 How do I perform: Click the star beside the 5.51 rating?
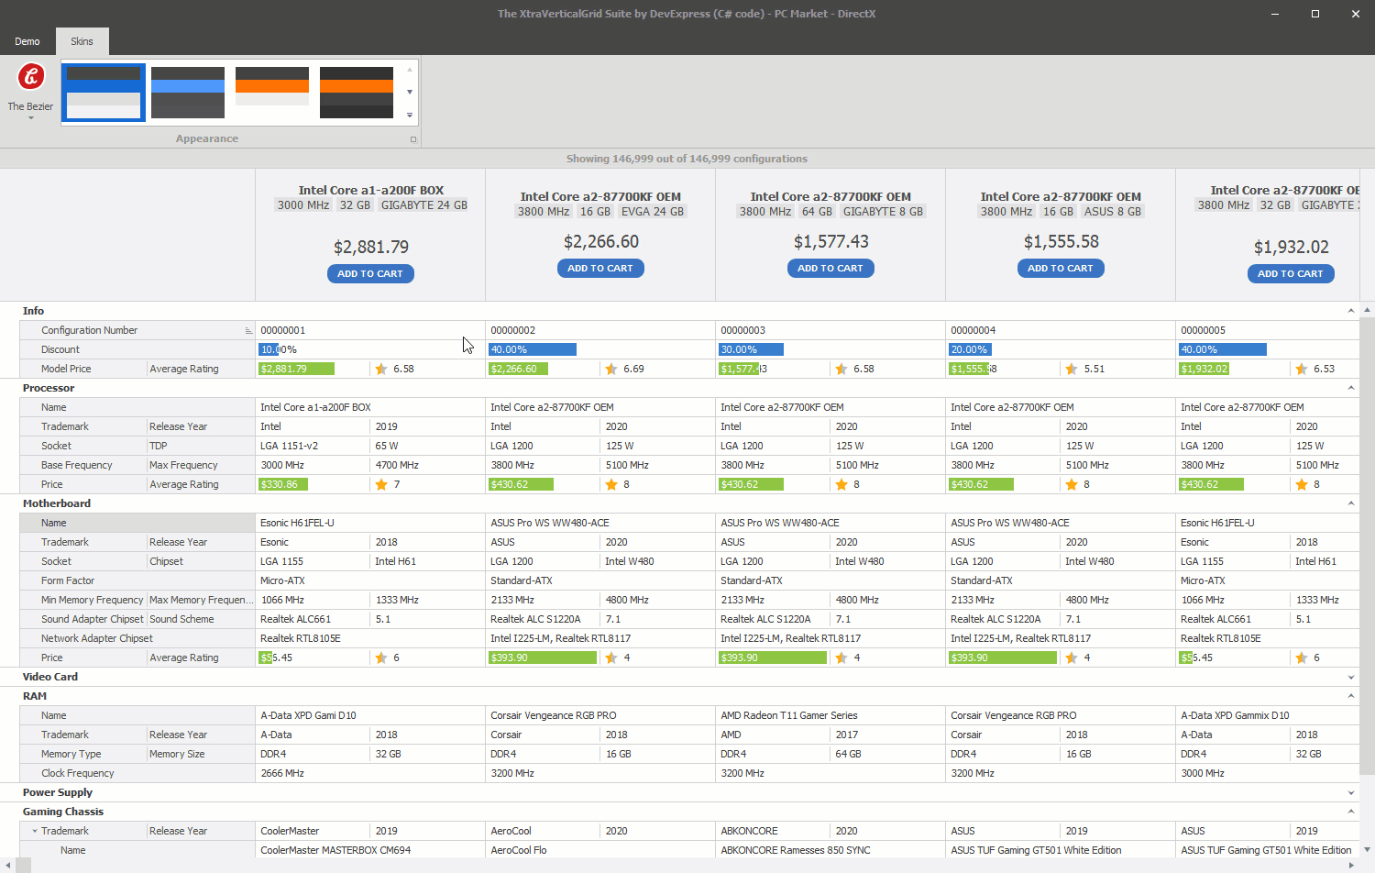(x=1071, y=369)
